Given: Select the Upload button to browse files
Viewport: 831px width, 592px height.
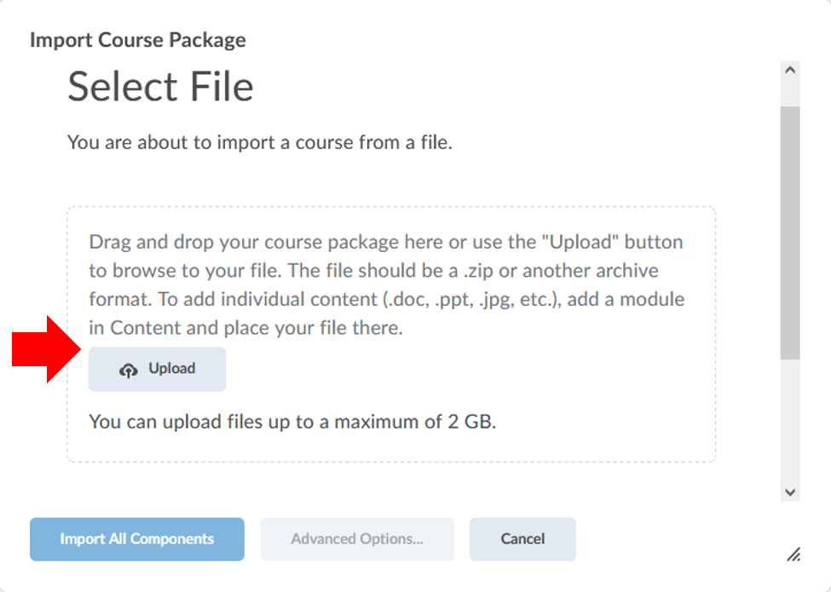Looking at the screenshot, I should tap(157, 369).
